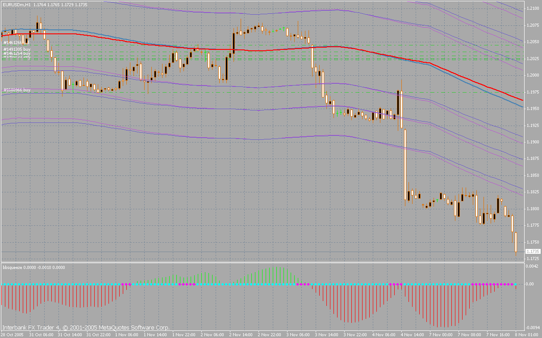Click price scale value 1.1975

[533, 92]
